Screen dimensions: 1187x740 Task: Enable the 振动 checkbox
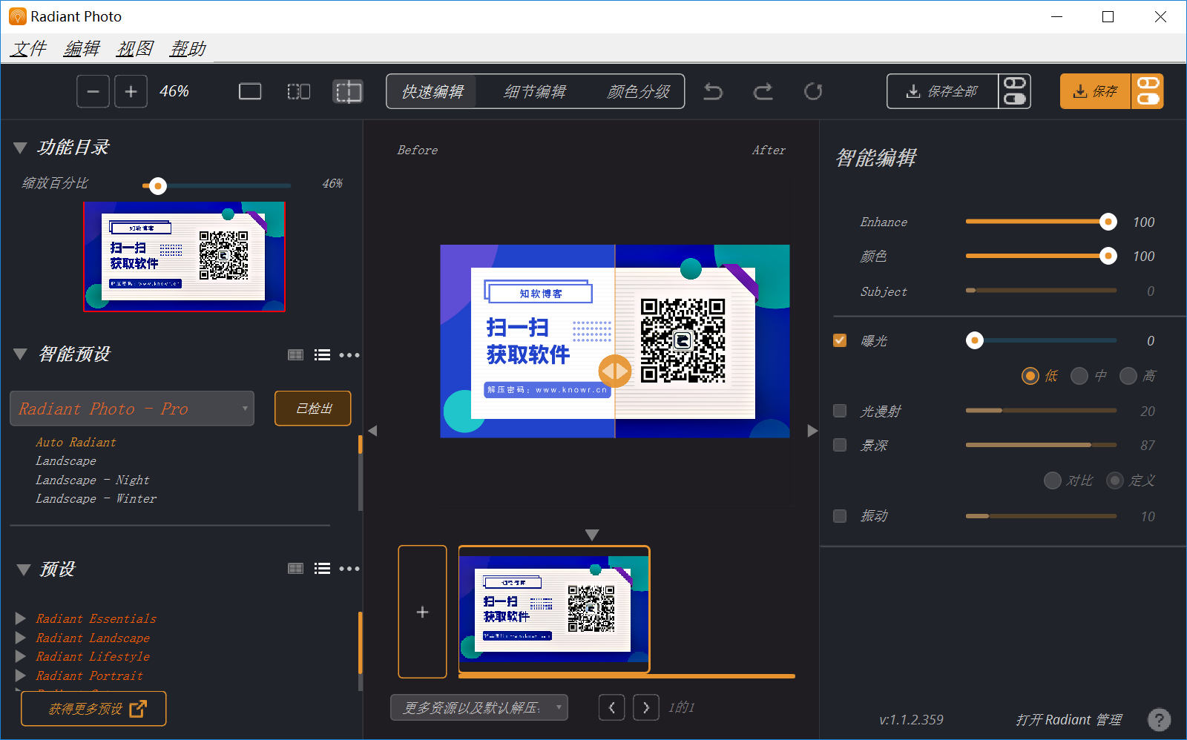point(840,516)
